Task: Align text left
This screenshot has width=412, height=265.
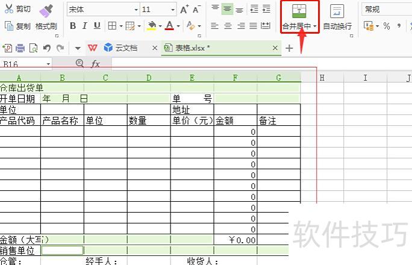Action: 214,26
